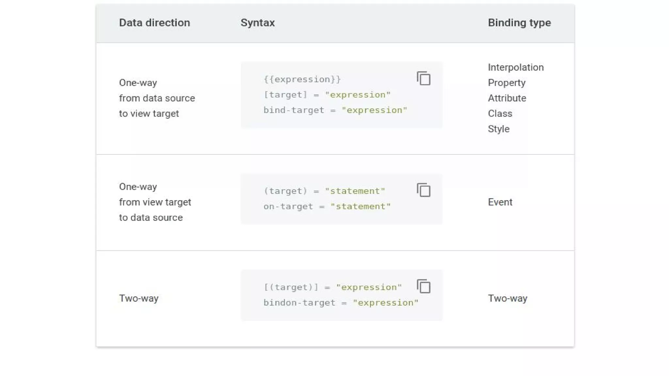Copy the two-way binding syntax code
This screenshot has height=376, width=669.
point(423,286)
